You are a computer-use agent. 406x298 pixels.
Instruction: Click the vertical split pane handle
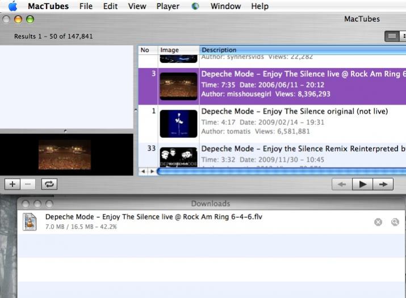136,110
